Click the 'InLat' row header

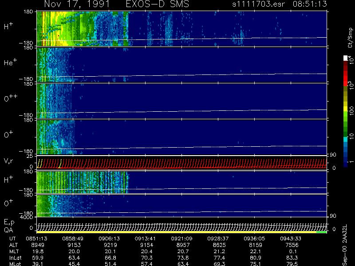[x=15, y=258]
